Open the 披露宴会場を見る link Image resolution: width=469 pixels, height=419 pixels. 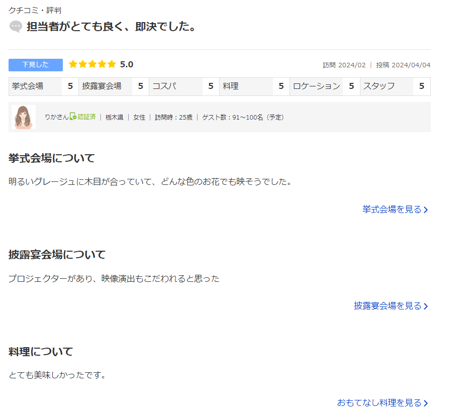388,306
